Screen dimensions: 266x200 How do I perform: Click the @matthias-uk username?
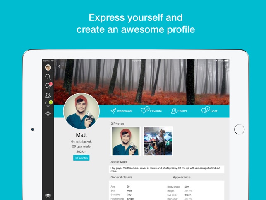81,141
